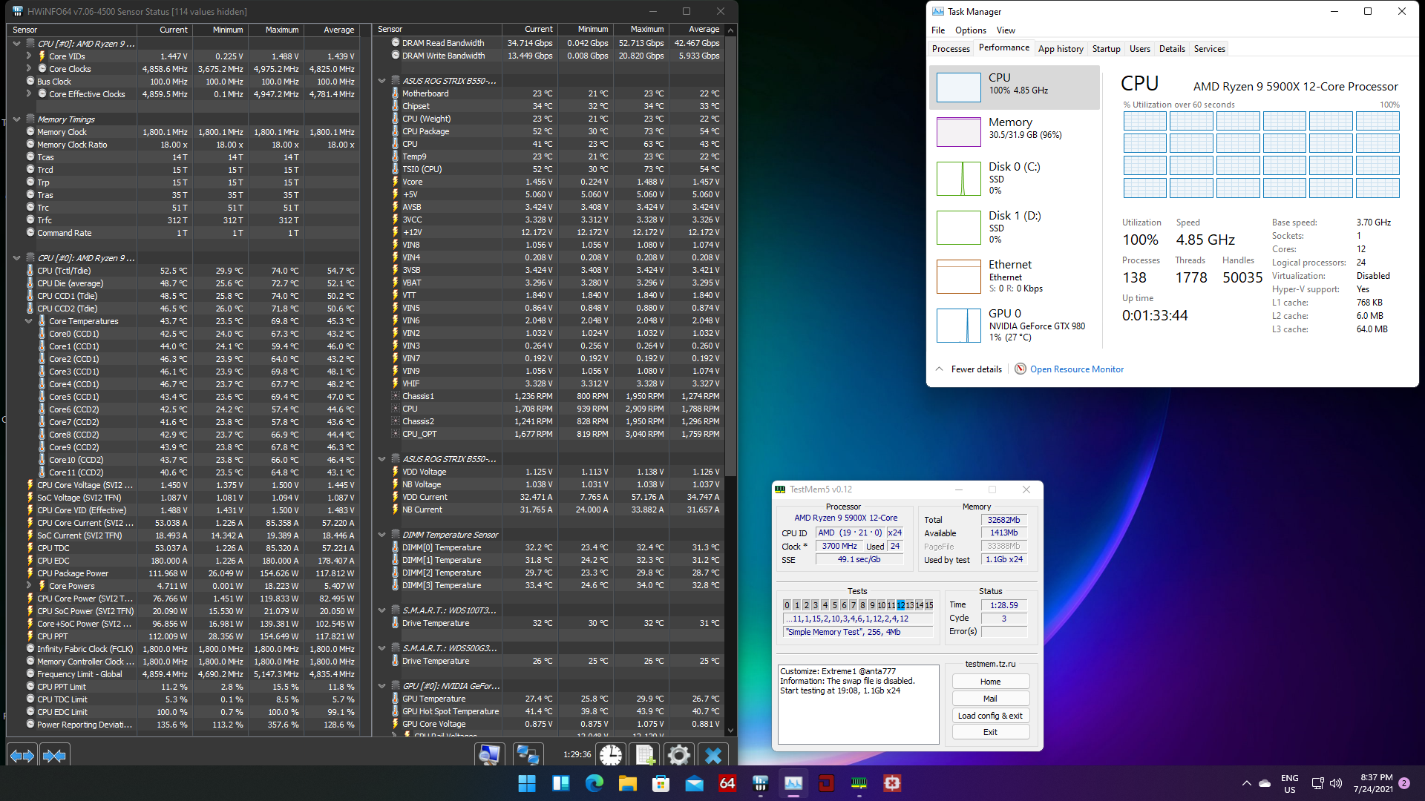Expand Core Effective Clocks row
The width and height of the screenshot is (1425, 801).
coord(28,94)
